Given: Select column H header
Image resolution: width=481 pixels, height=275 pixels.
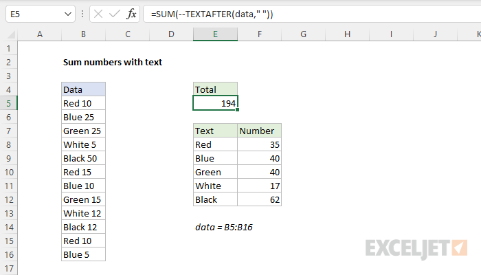Looking at the screenshot, I should (347, 34).
